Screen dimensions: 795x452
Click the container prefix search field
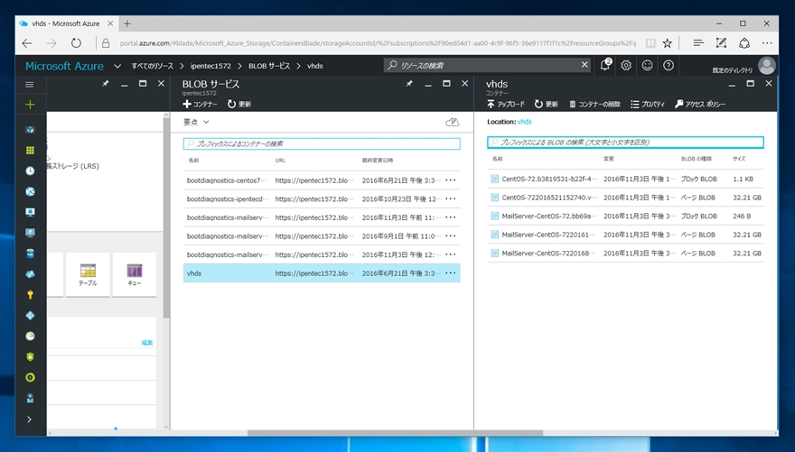coord(322,143)
